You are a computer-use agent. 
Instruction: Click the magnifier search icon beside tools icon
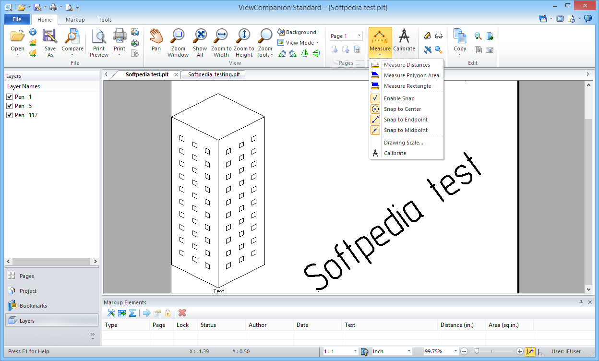click(439, 49)
